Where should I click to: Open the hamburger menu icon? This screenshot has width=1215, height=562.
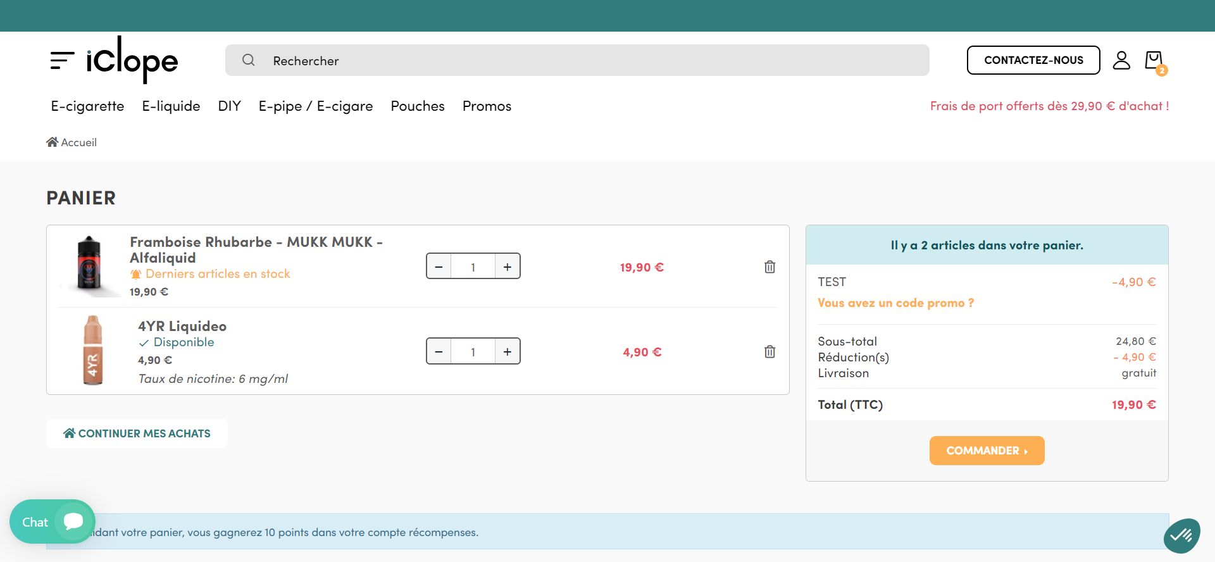(x=62, y=60)
